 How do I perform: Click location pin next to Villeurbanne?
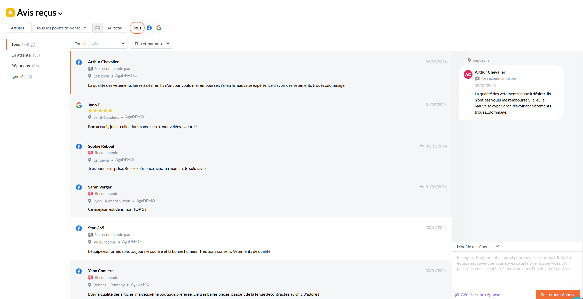[90, 242]
